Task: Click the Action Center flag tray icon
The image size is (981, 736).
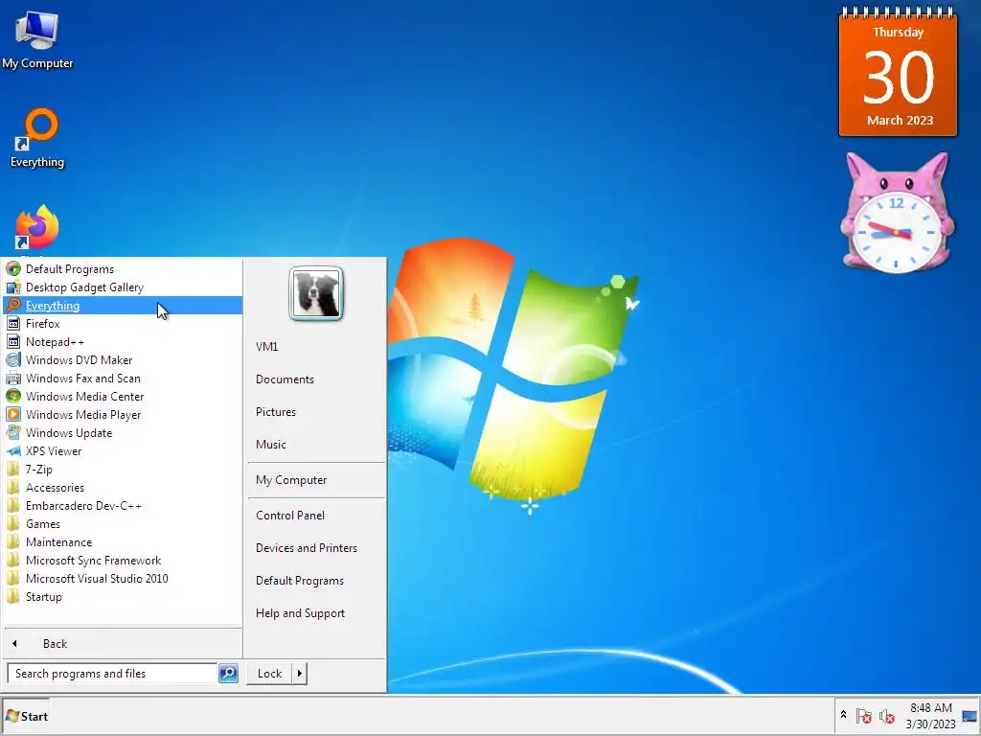Action: [864, 716]
